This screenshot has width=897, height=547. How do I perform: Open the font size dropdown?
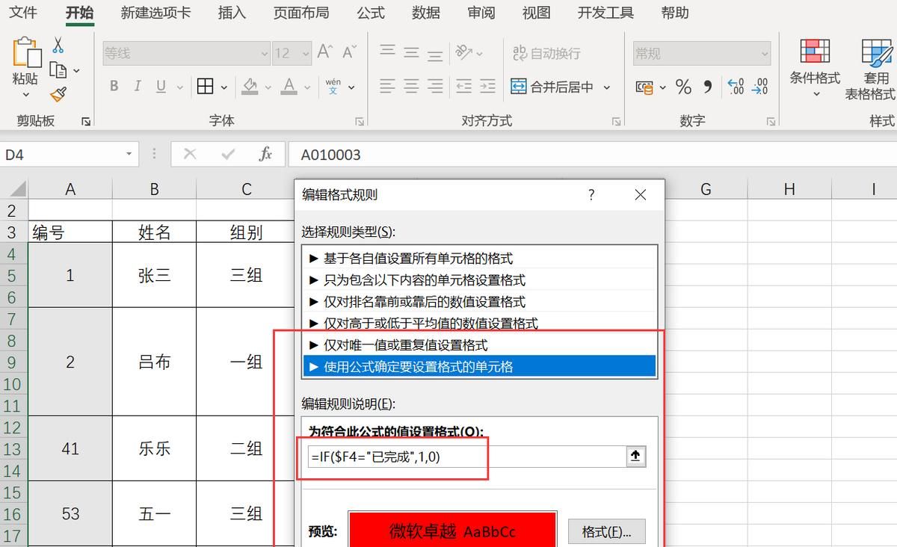[306, 52]
